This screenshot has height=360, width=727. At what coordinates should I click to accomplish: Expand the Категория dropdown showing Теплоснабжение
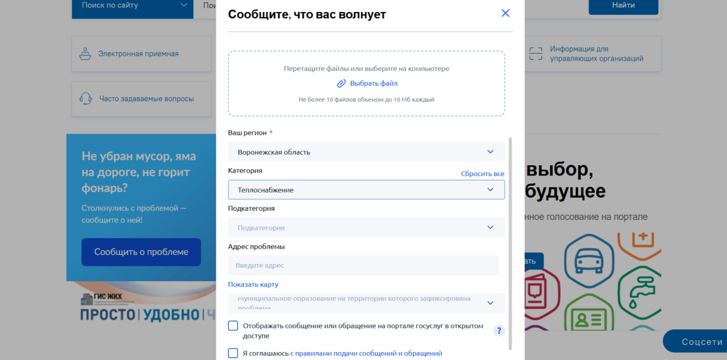[x=366, y=190]
